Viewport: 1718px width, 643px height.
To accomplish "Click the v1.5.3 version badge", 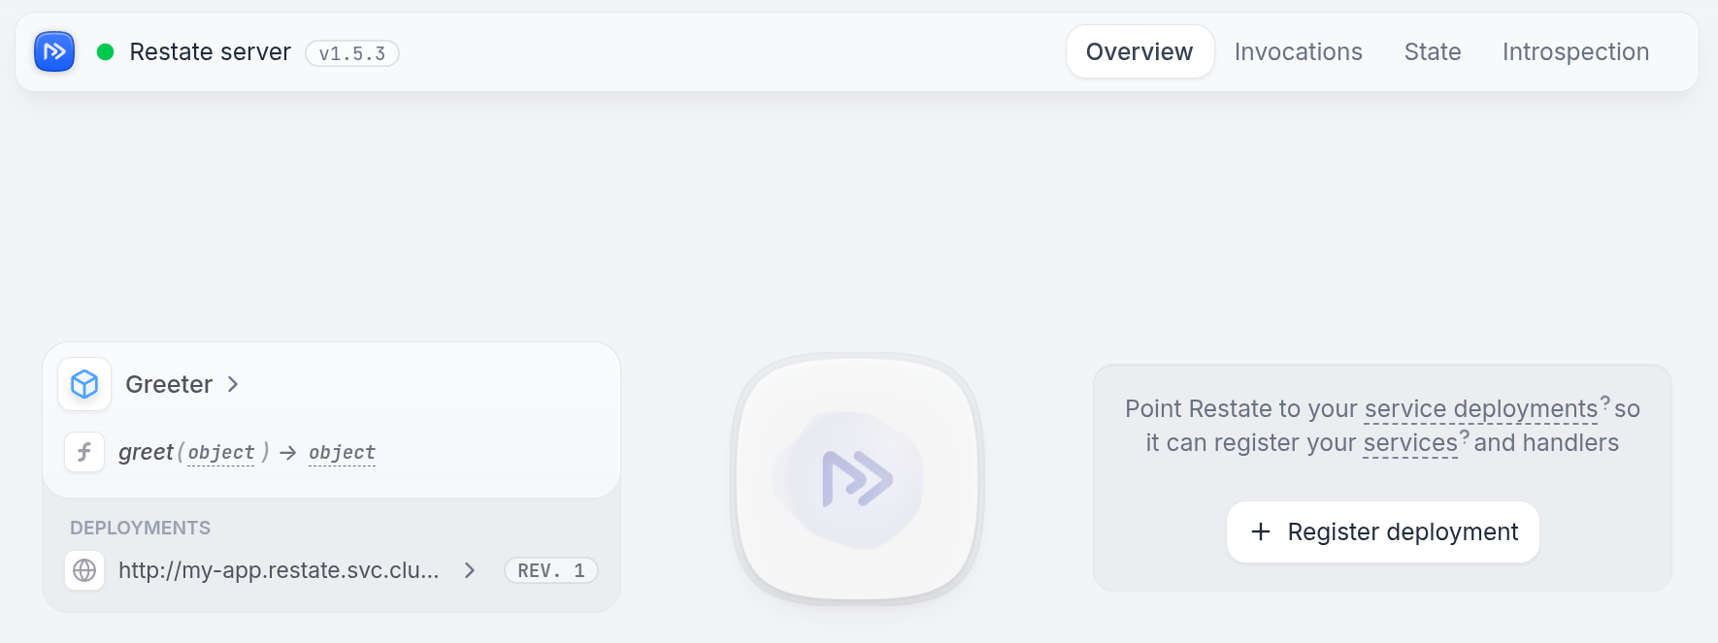I will click(x=352, y=53).
